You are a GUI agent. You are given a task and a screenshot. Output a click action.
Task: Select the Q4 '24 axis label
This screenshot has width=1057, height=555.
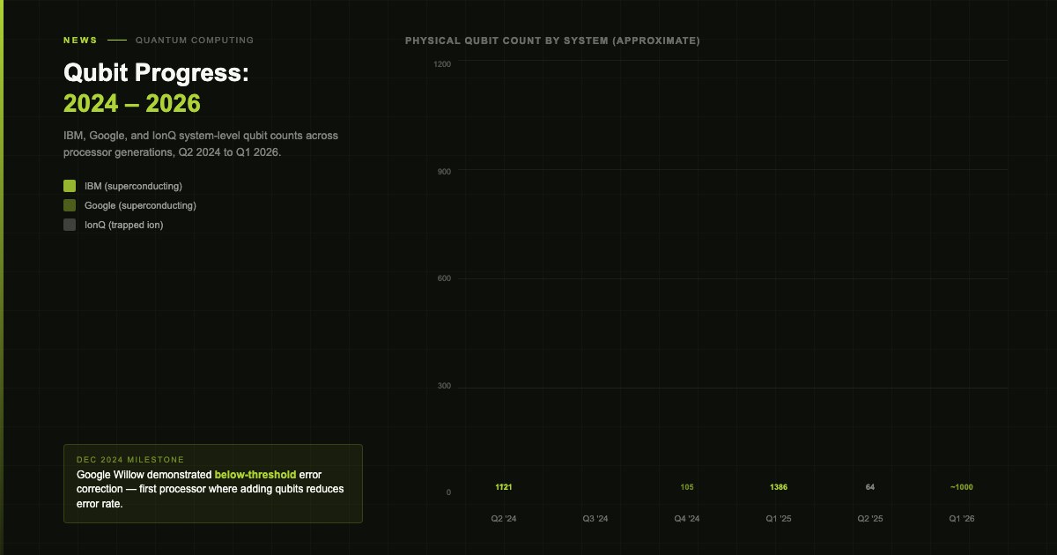point(687,519)
